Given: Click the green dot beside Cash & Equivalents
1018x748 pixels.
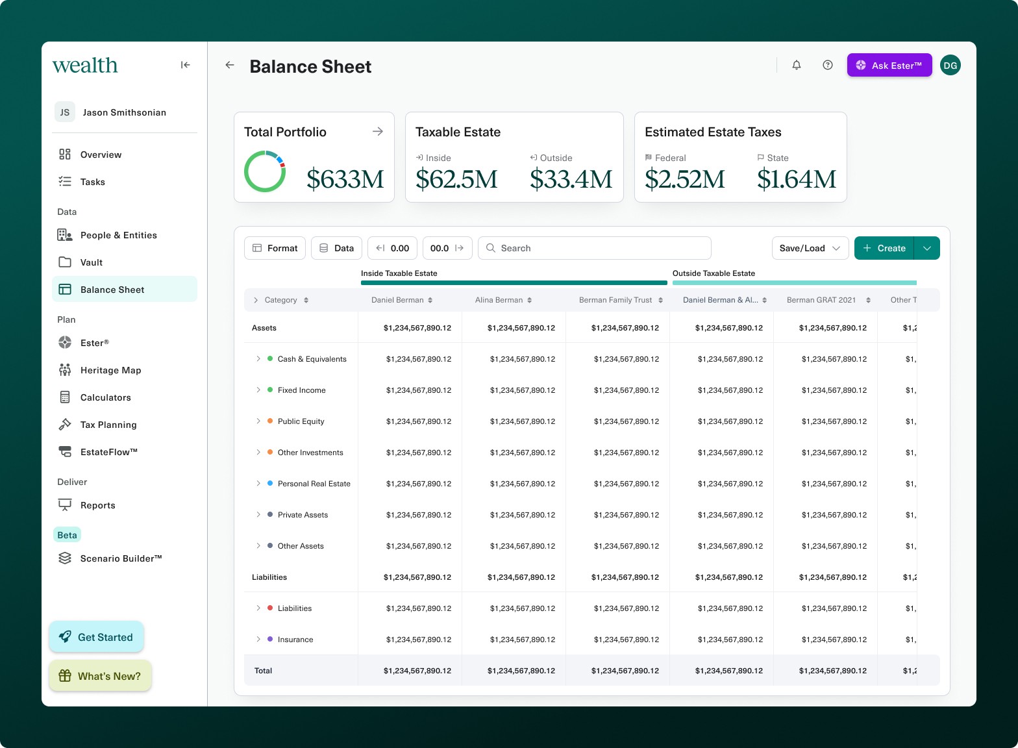Looking at the screenshot, I should (x=270, y=358).
